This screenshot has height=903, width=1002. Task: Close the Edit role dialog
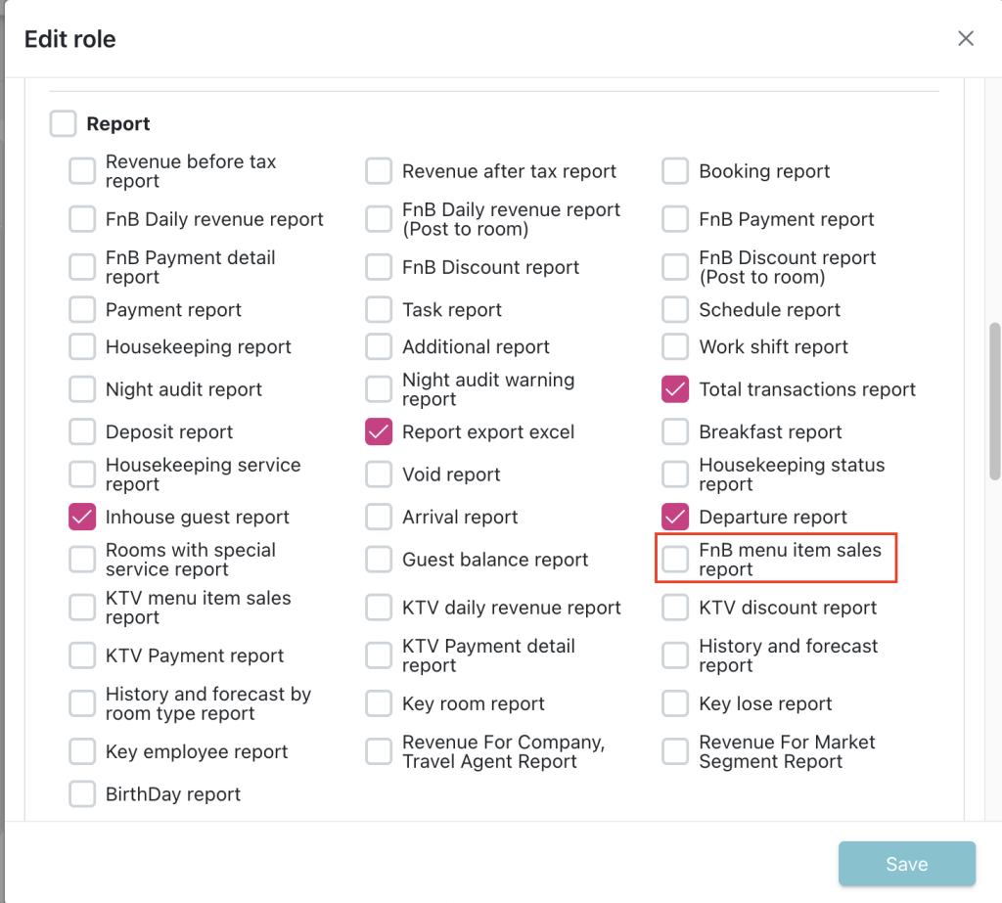[966, 39]
